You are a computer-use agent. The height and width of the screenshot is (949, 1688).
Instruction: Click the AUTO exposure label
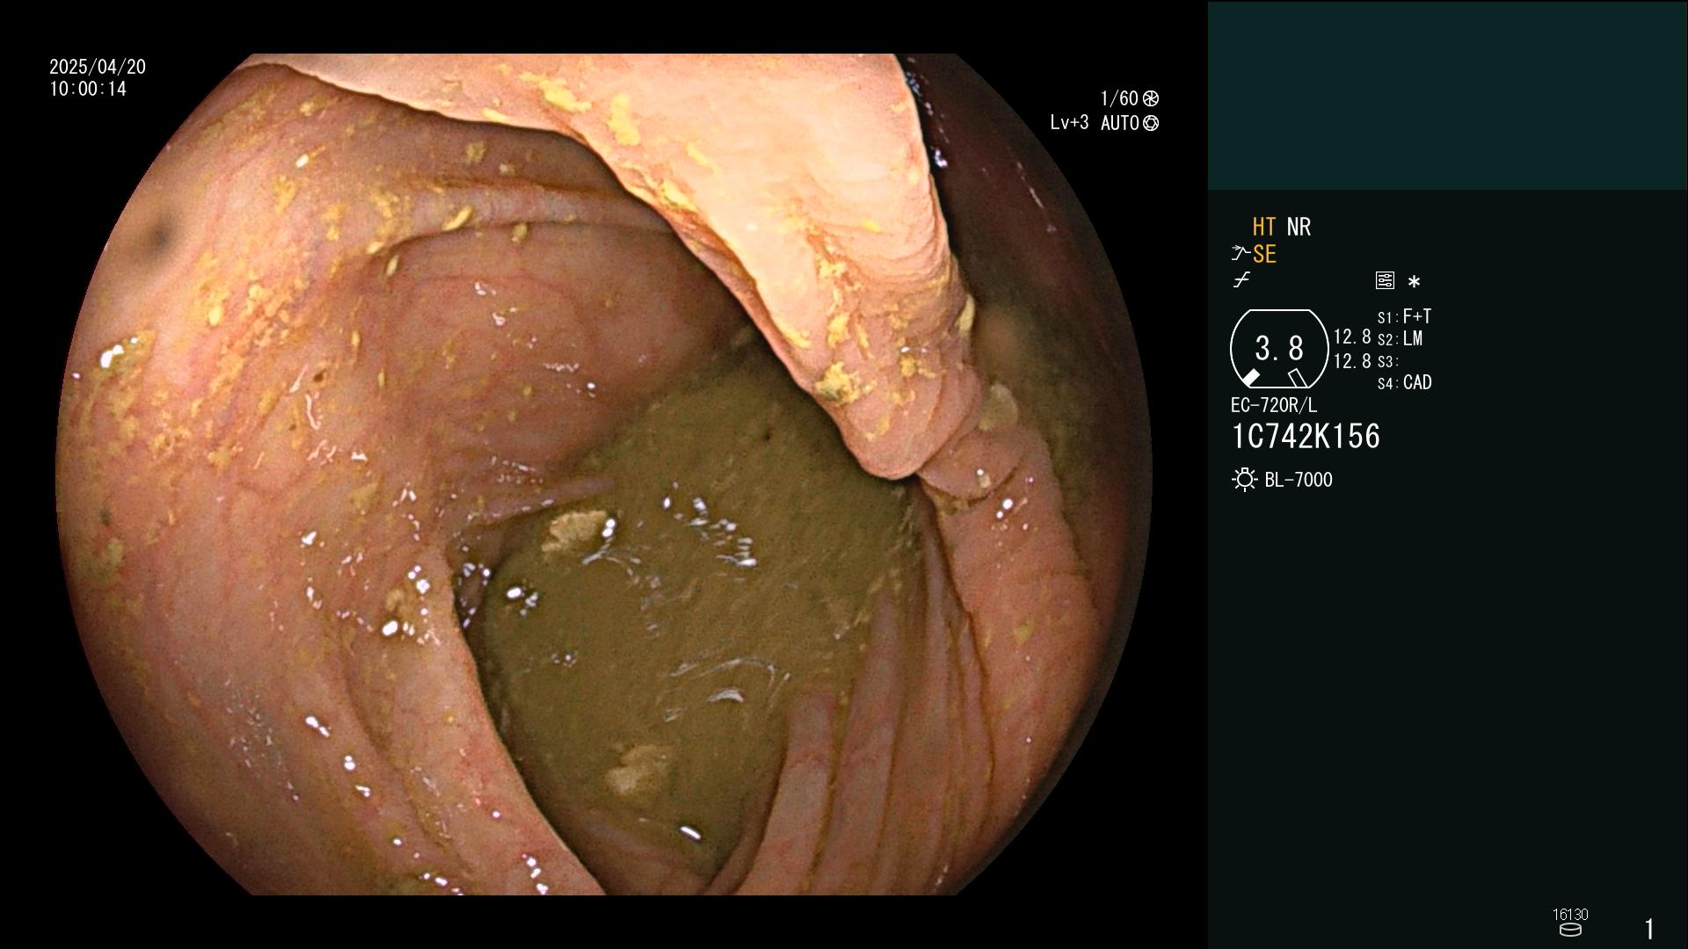click(1119, 123)
